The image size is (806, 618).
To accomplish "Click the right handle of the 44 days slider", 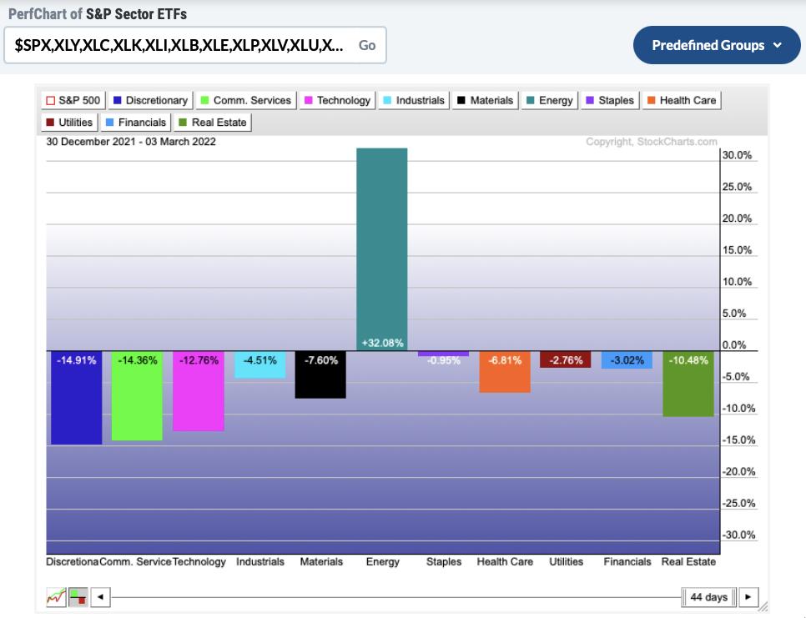I will click(733, 597).
